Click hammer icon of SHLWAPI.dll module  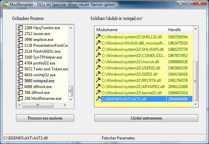[98, 49]
